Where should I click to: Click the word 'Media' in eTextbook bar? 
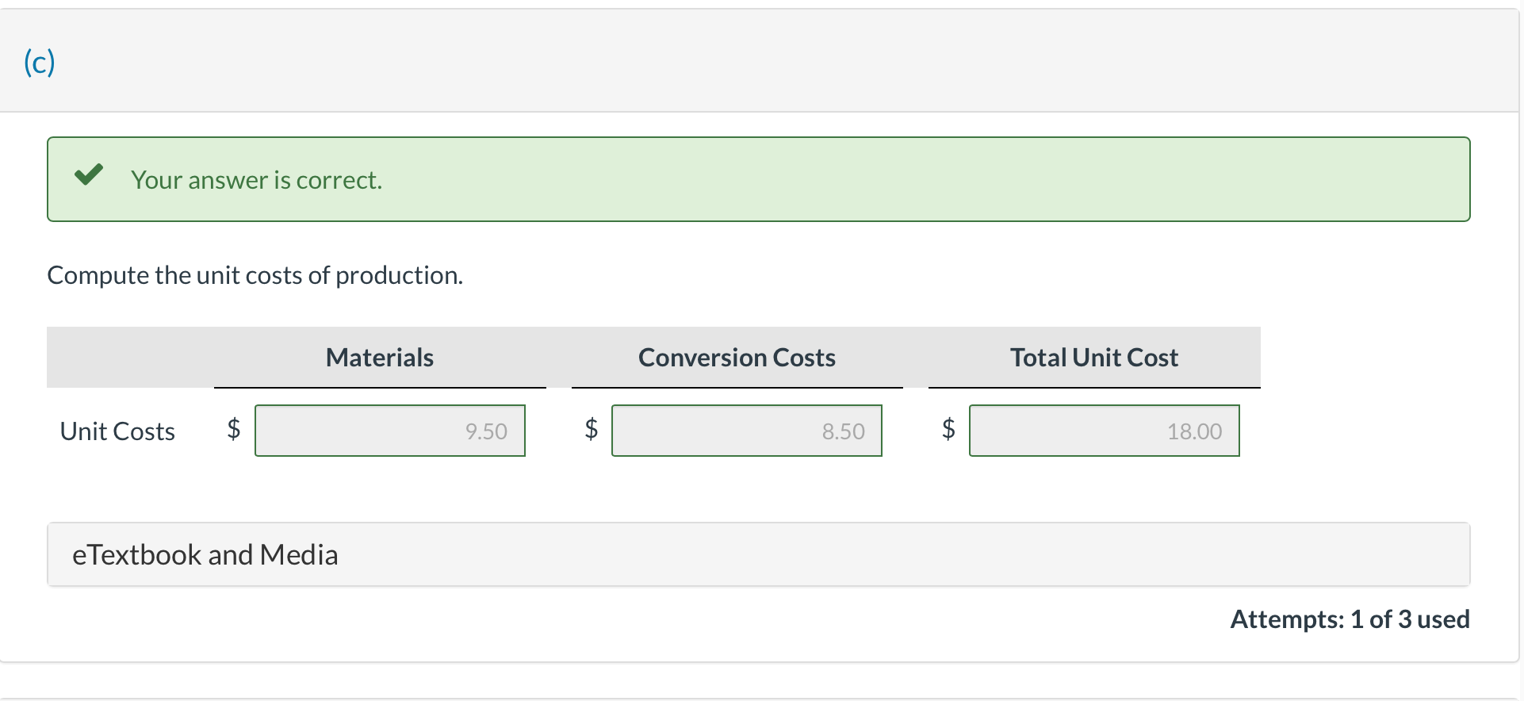[x=299, y=555]
